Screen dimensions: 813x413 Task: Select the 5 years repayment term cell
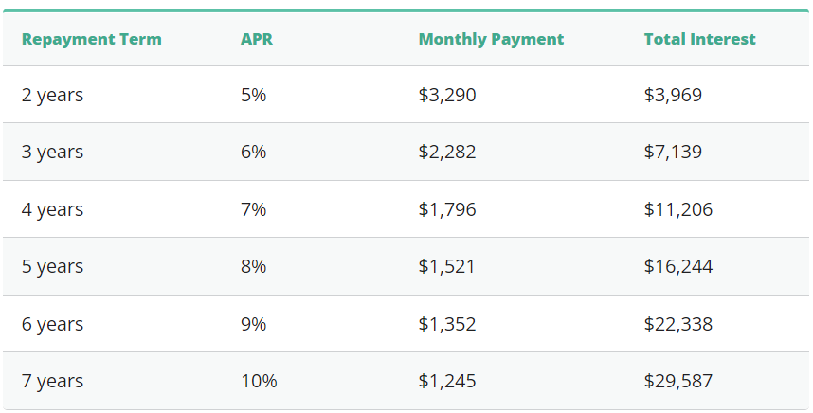(x=52, y=266)
